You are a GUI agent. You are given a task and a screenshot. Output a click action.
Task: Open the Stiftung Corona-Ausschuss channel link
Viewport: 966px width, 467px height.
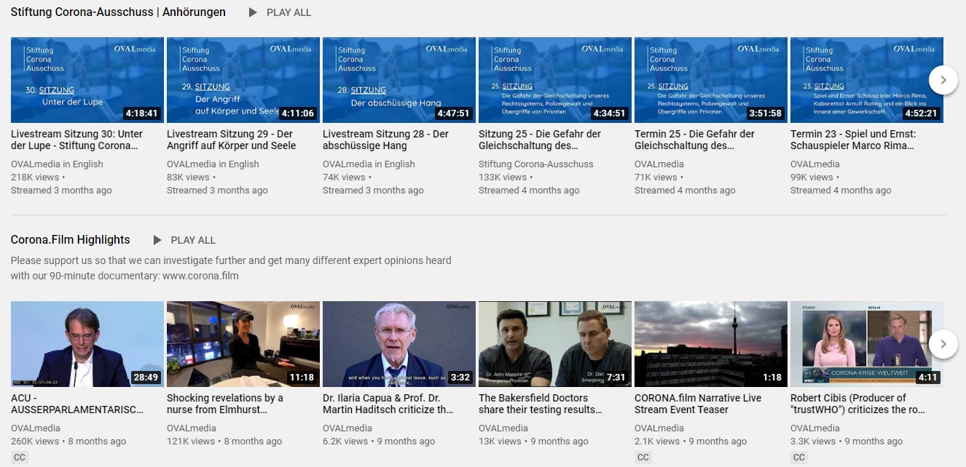[x=535, y=164]
